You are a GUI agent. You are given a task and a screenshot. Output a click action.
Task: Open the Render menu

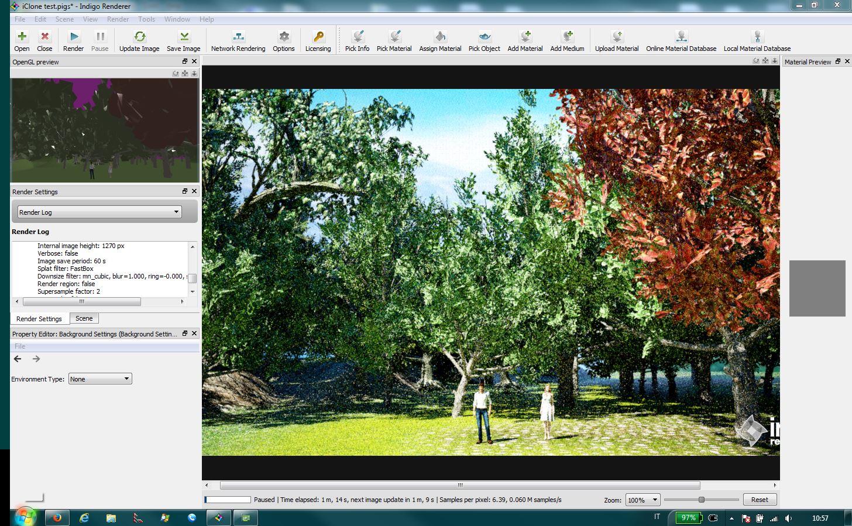(118, 19)
